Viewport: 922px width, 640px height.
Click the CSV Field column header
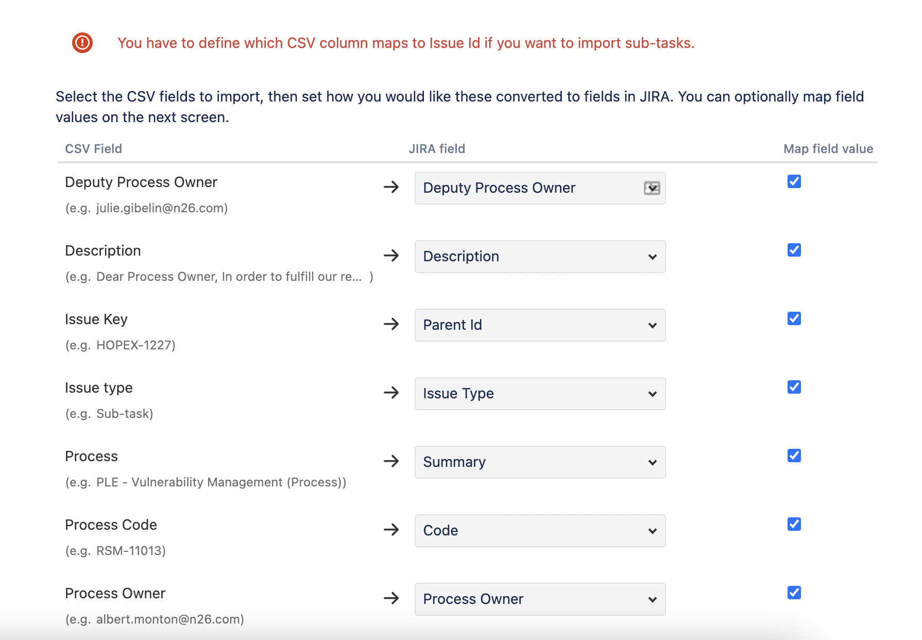click(93, 148)
